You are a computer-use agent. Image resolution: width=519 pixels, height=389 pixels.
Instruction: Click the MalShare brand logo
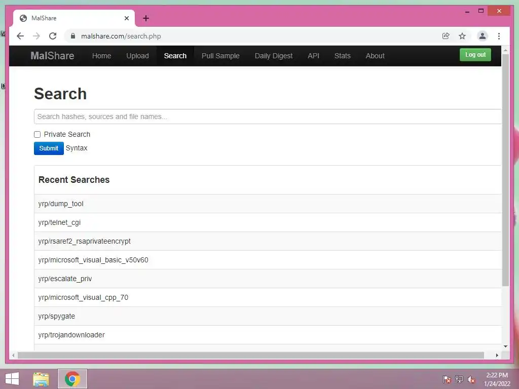pyautogui.click(x=52, y=56)
